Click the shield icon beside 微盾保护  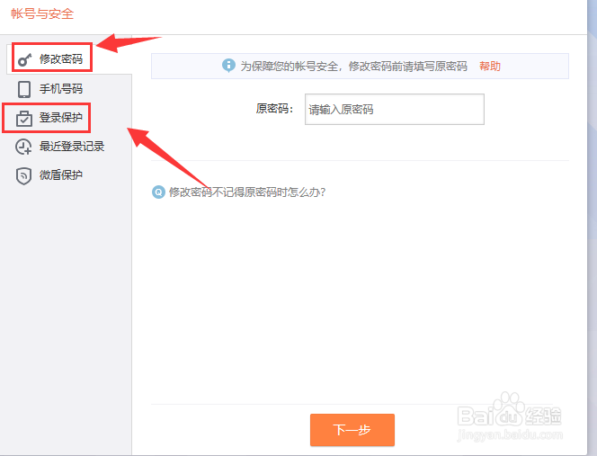click(x=23, y=176)
